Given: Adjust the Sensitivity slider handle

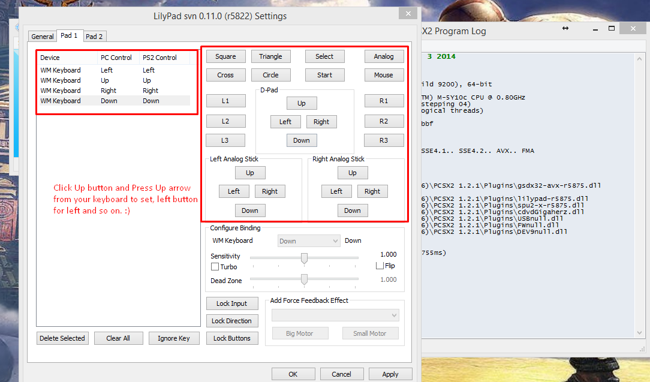Looking at the screenshot, I should (304, 258).
